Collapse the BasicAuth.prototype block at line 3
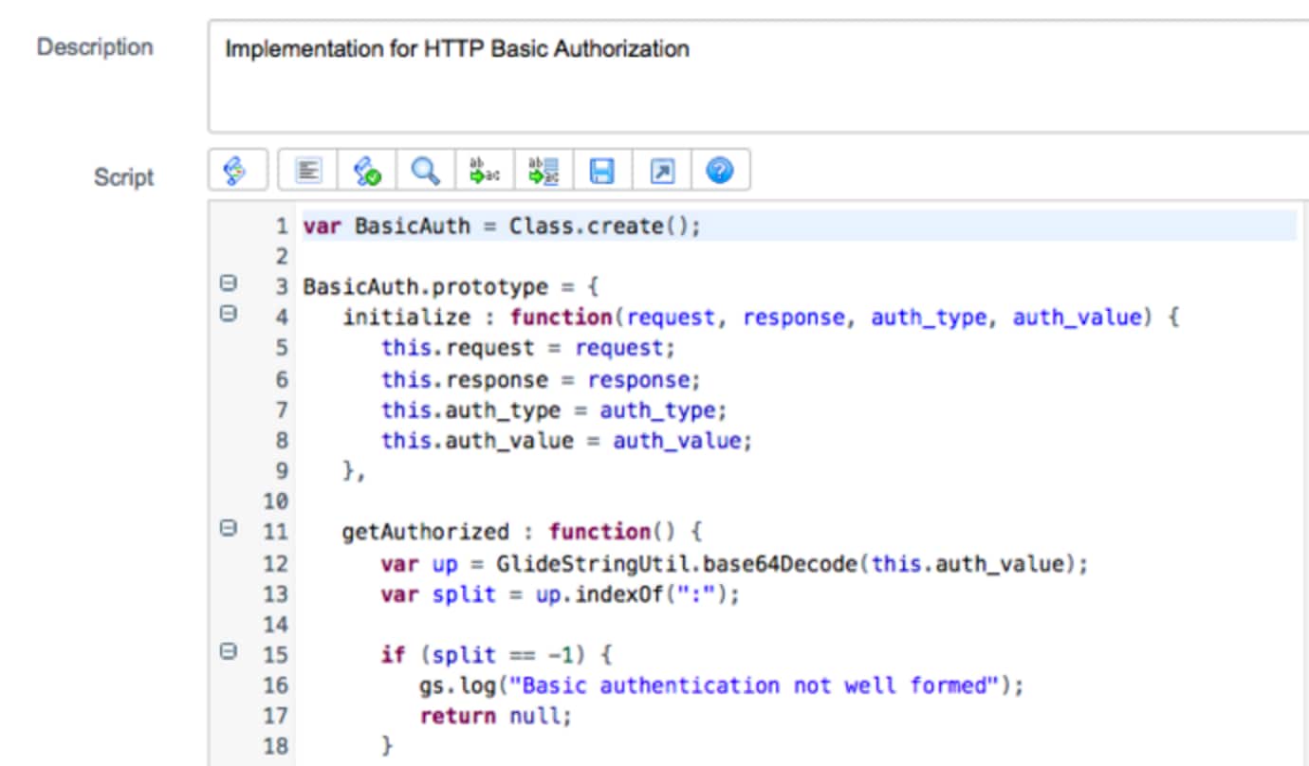 [228, 283]
